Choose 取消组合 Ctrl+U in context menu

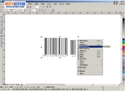[90, 45]
